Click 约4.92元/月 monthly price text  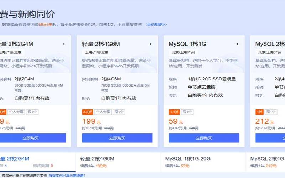(177, 128)
